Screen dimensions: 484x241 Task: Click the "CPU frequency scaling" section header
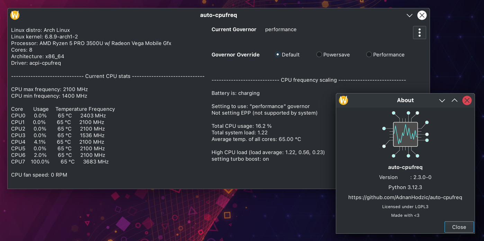(309, 80)
